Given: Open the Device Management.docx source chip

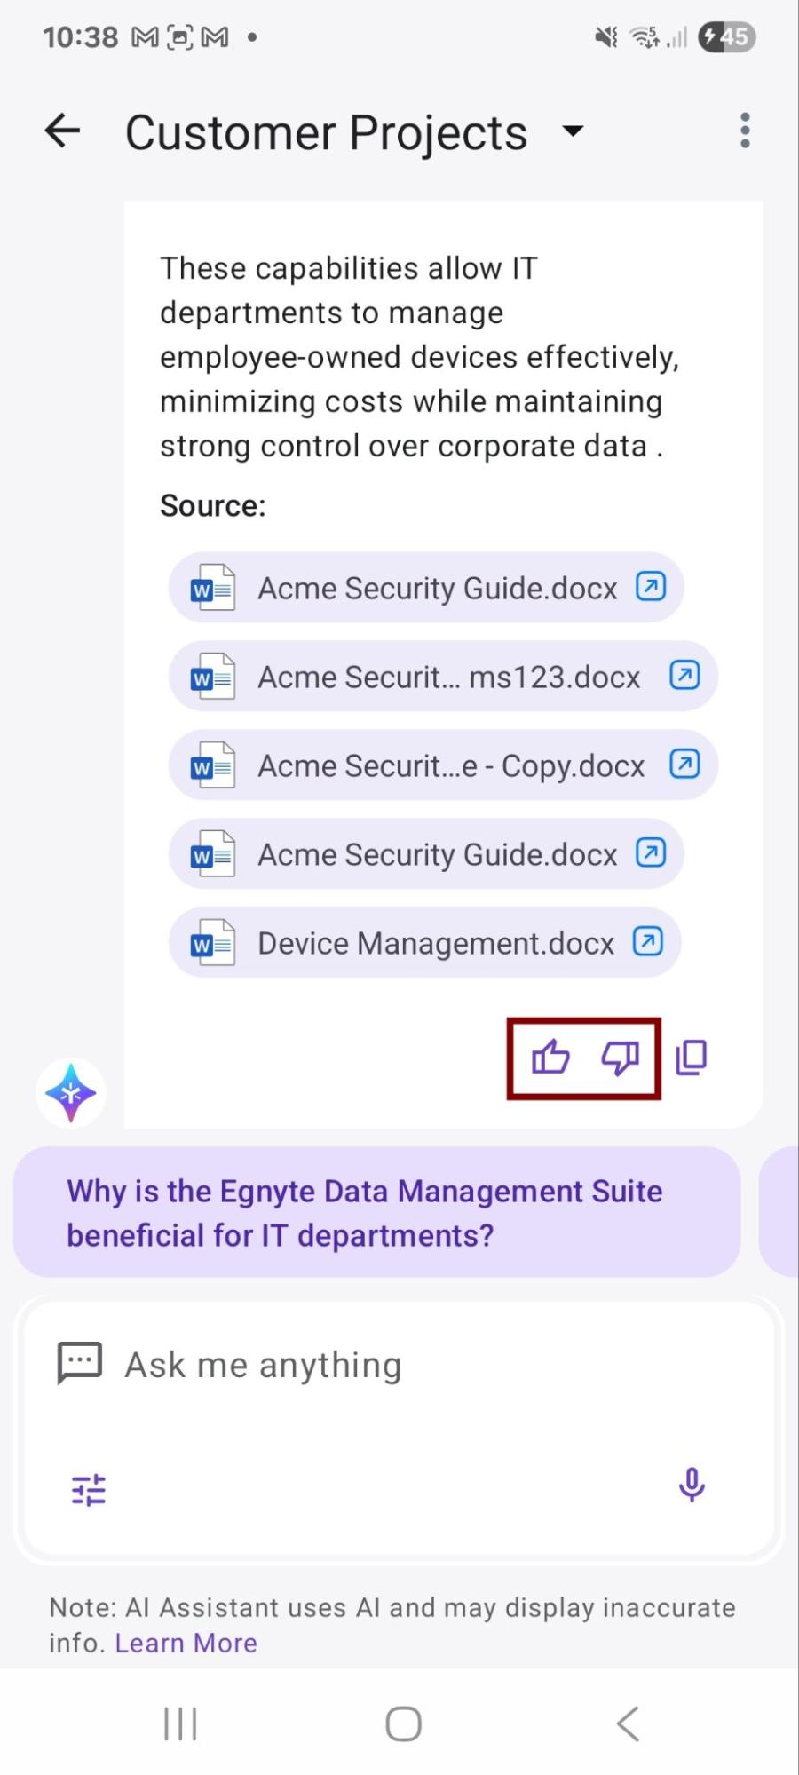Looking at the screenshot, I should tap(424, 943).
